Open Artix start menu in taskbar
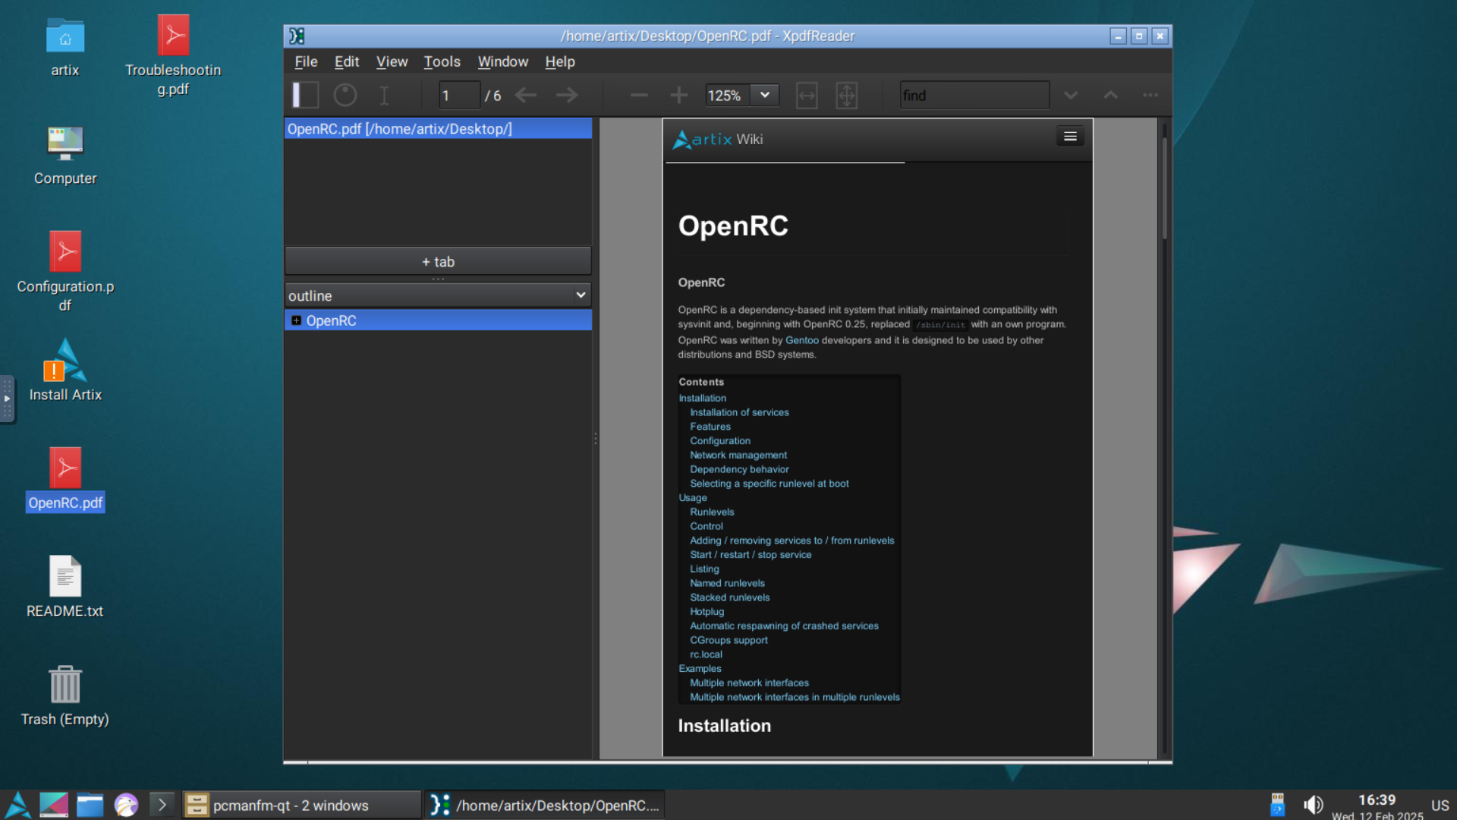 (x=17, y=805)
